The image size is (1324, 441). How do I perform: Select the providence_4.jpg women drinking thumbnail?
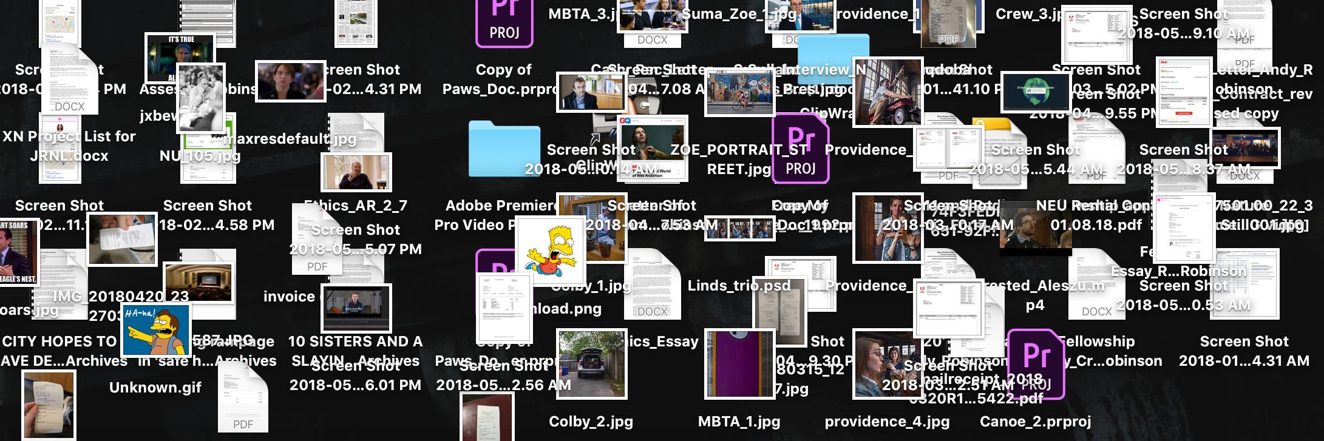[x=888, y=364]
